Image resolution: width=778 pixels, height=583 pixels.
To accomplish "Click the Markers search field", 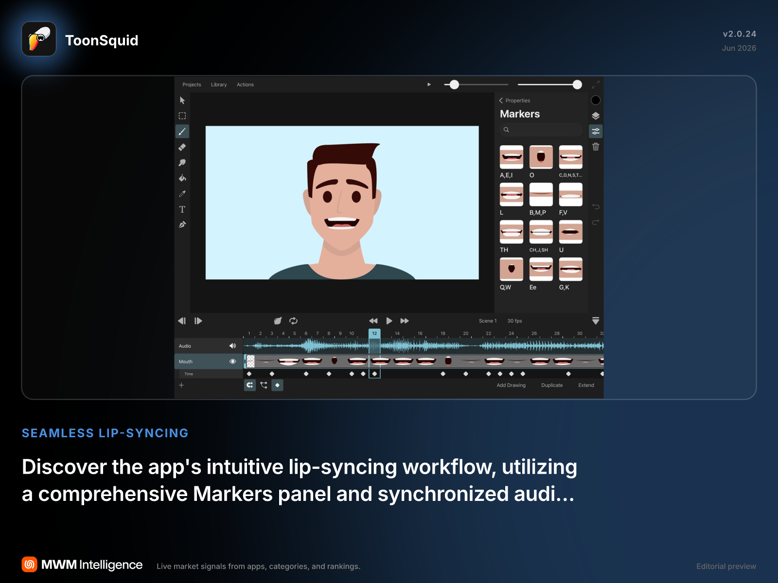I will click(541, 130).
